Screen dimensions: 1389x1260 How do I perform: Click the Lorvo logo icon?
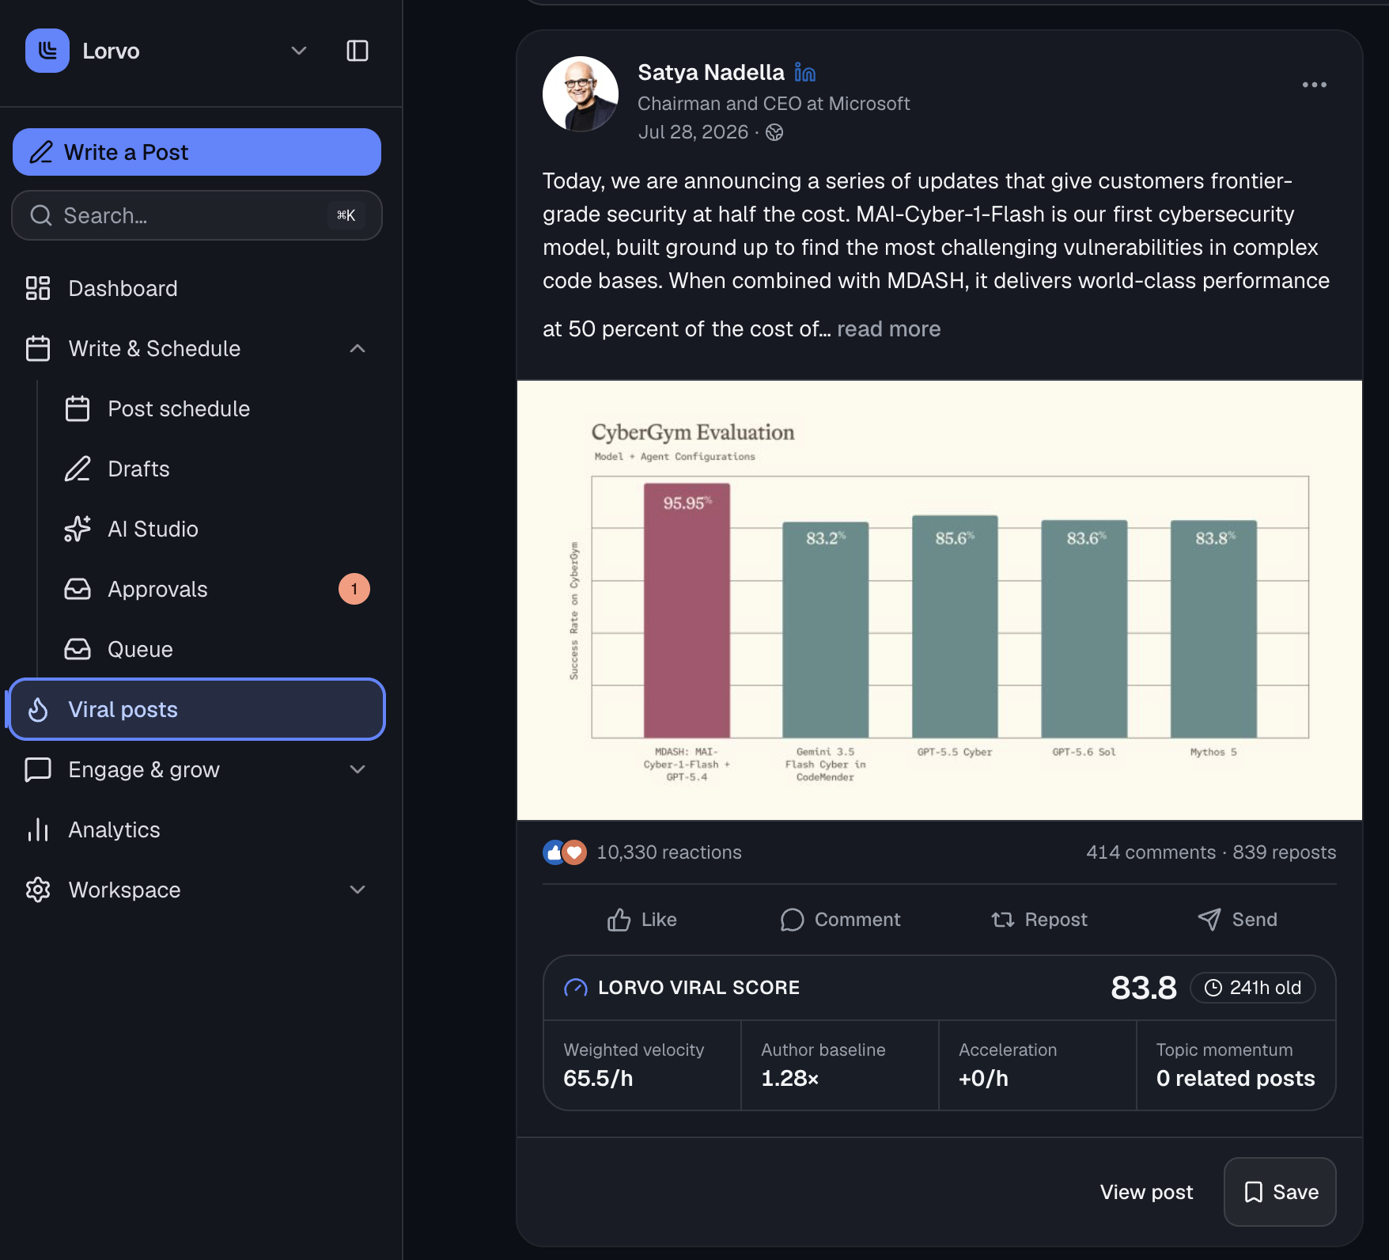[x=47, y=51]
